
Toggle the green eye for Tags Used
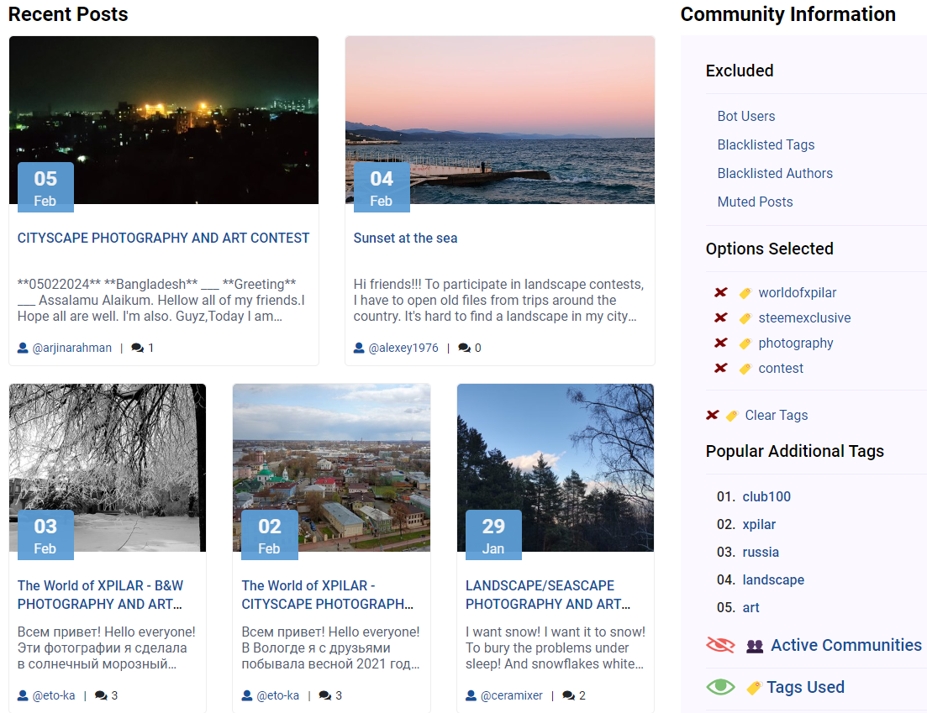point(720,687)
